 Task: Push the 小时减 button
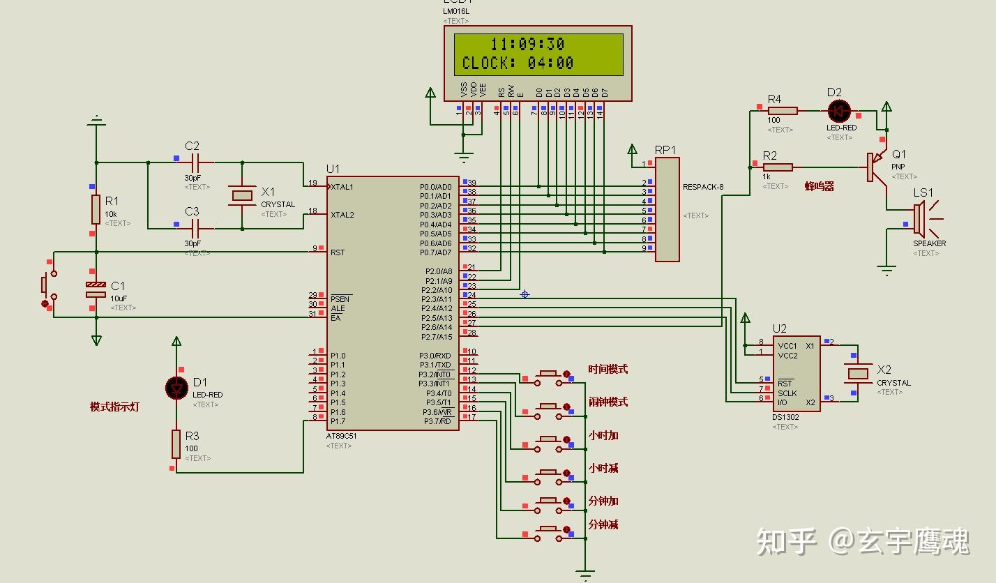point(549,476)
